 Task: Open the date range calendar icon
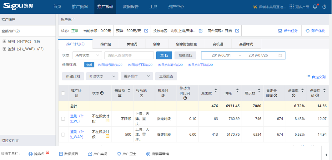click(x=280, y=56)
